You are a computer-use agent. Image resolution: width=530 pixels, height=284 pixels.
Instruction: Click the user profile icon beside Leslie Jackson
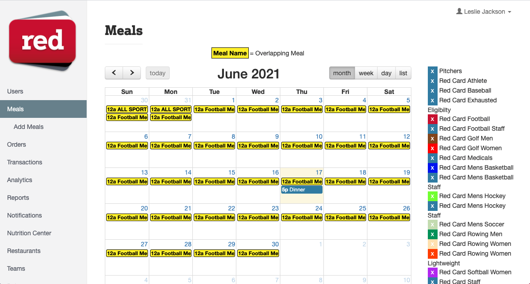[x=459, y=11]
